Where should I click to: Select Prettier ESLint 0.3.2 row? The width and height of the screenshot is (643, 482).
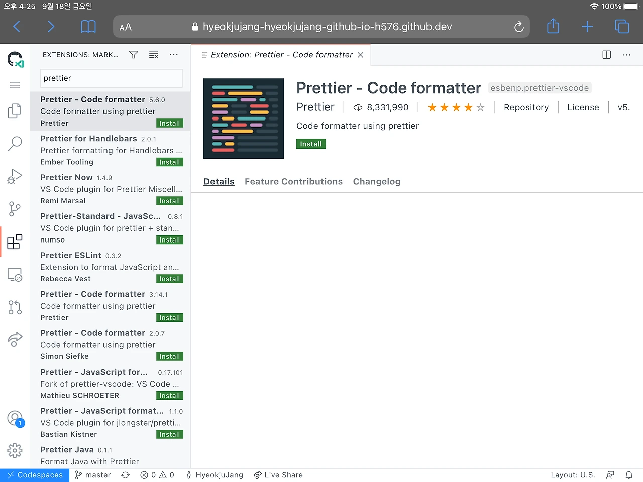coord(111,267)
